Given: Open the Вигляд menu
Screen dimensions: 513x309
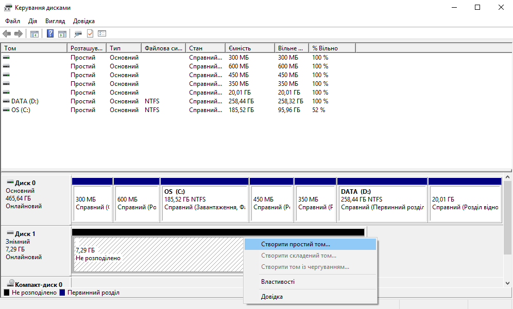Looking at the screenshot, I should (55, 21).
